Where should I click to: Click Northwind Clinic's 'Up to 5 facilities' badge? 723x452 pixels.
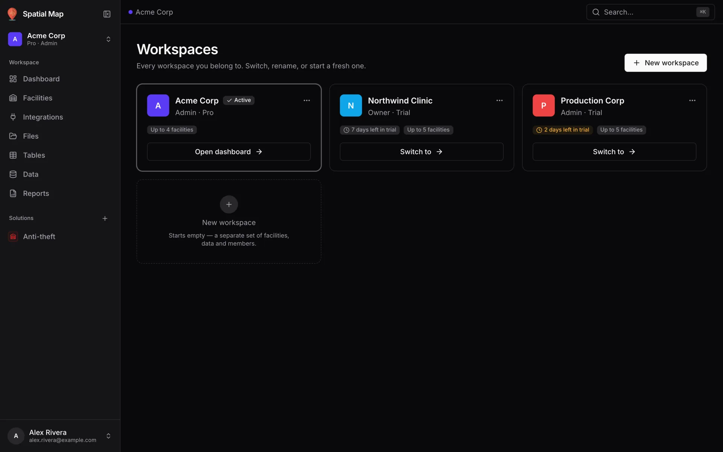pos(428,130)
